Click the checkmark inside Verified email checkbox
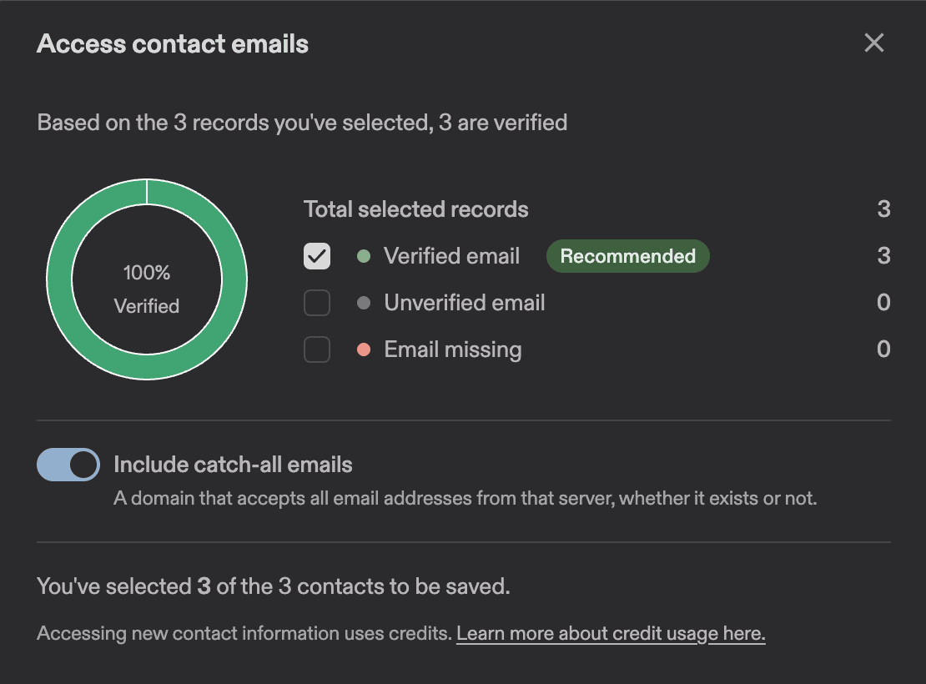The width and height of the screenshot is (926, 684). (x=317, y=256)
